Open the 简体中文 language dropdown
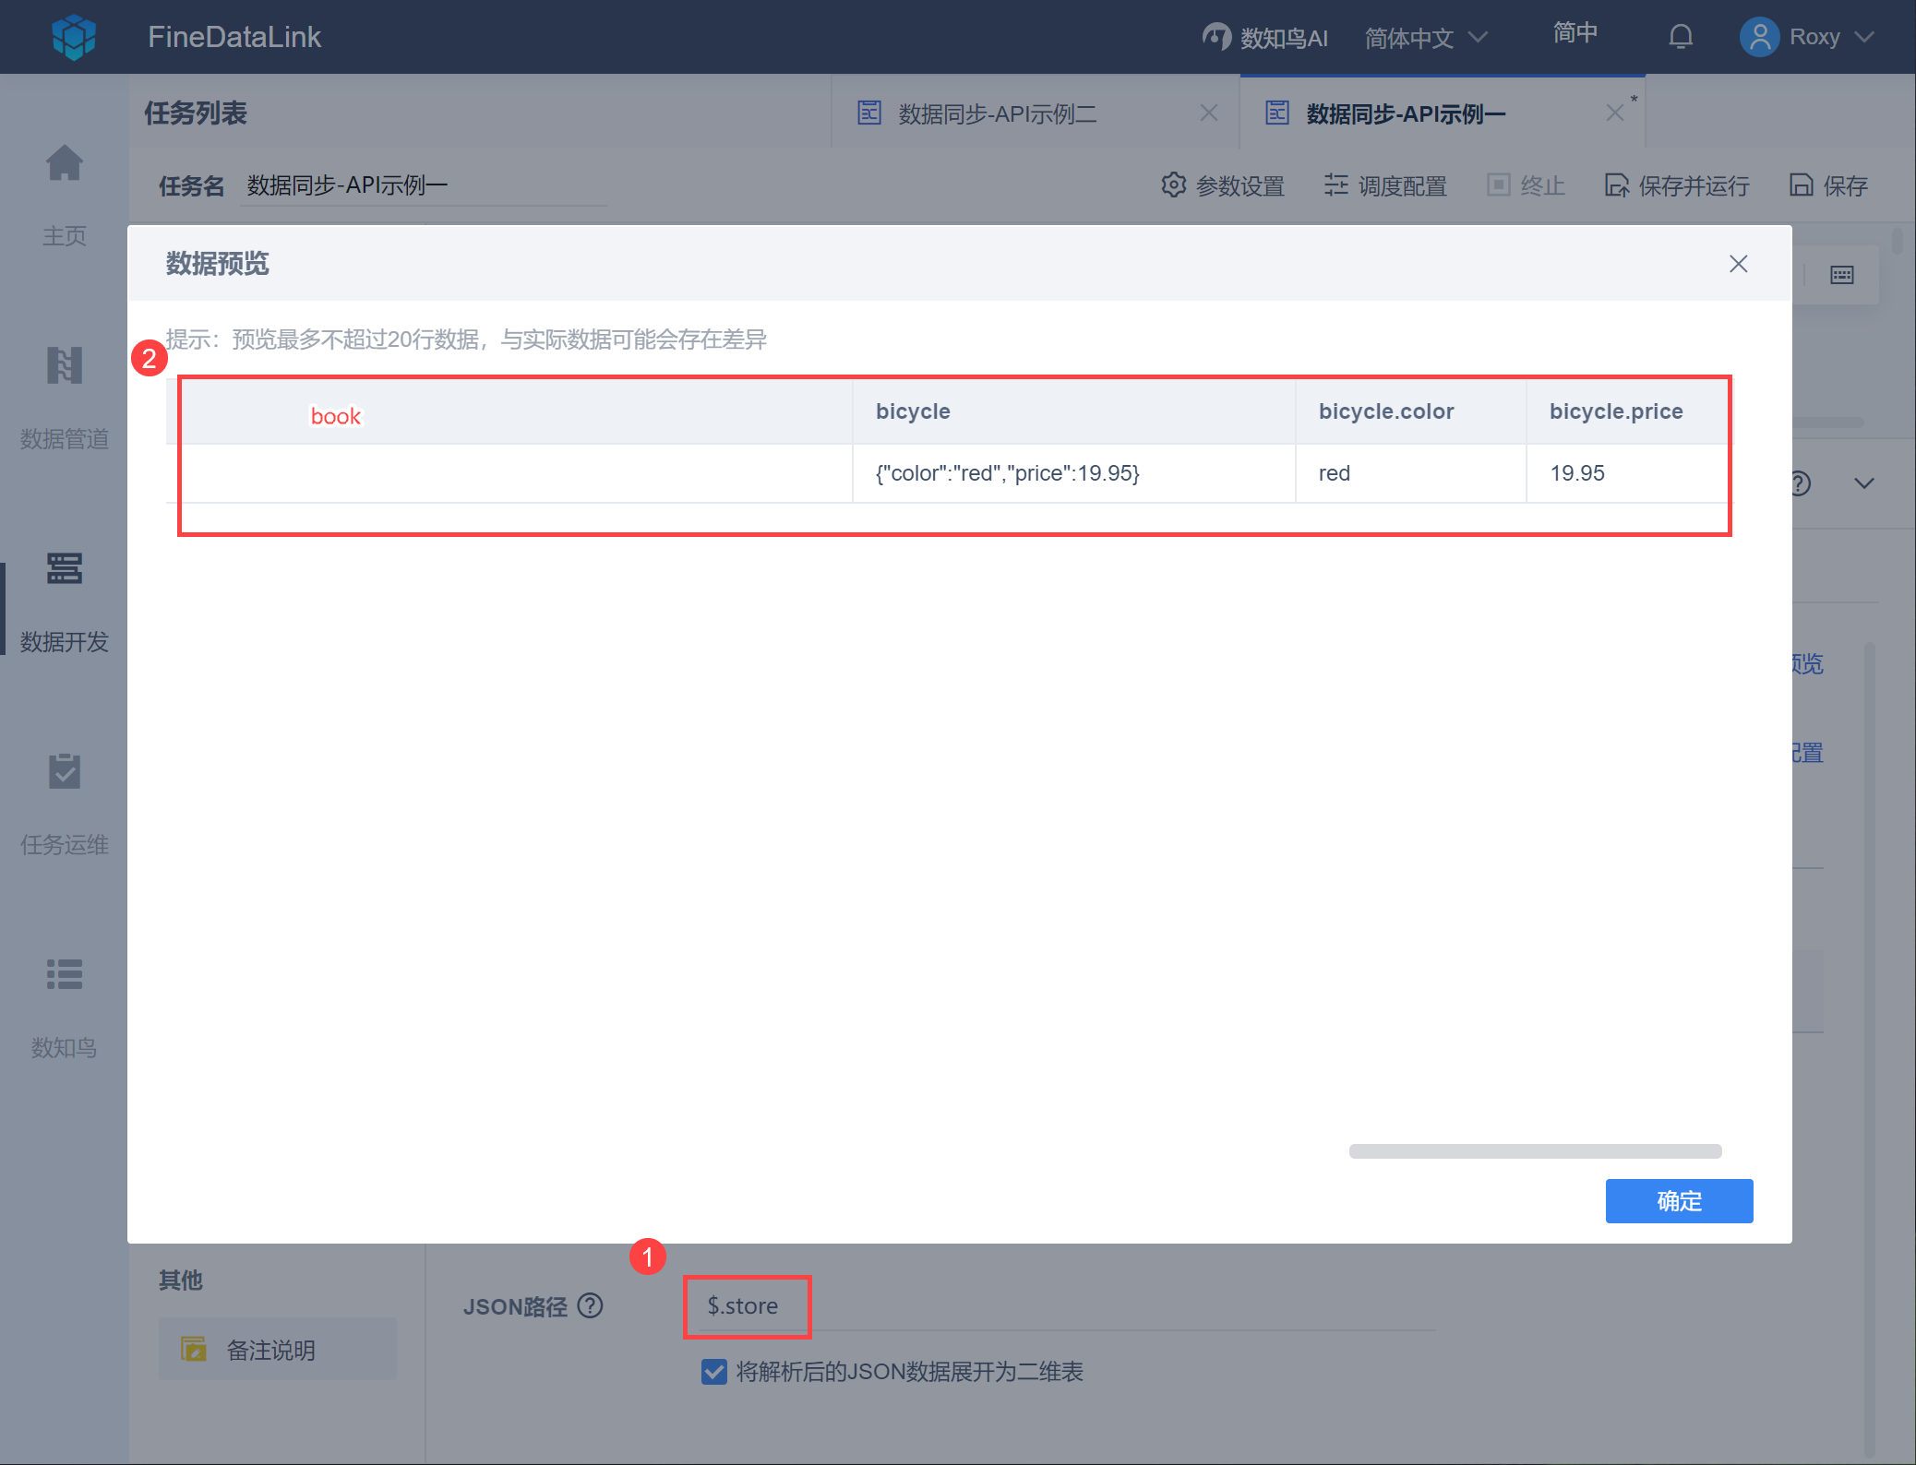Screen dimensions: 1916x1465 click(1409, 37)
